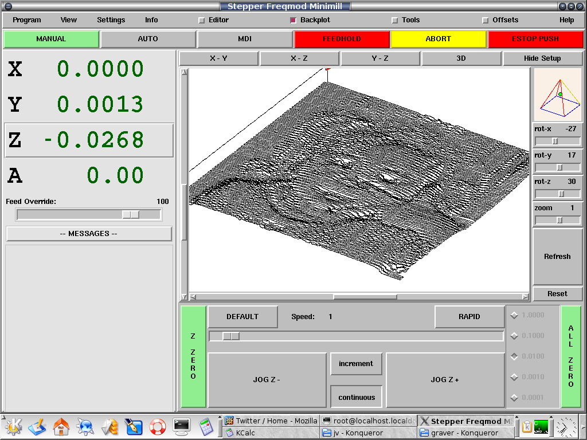Open the Program menu
Screen dimensions: 587x440
tap(27, 20)
